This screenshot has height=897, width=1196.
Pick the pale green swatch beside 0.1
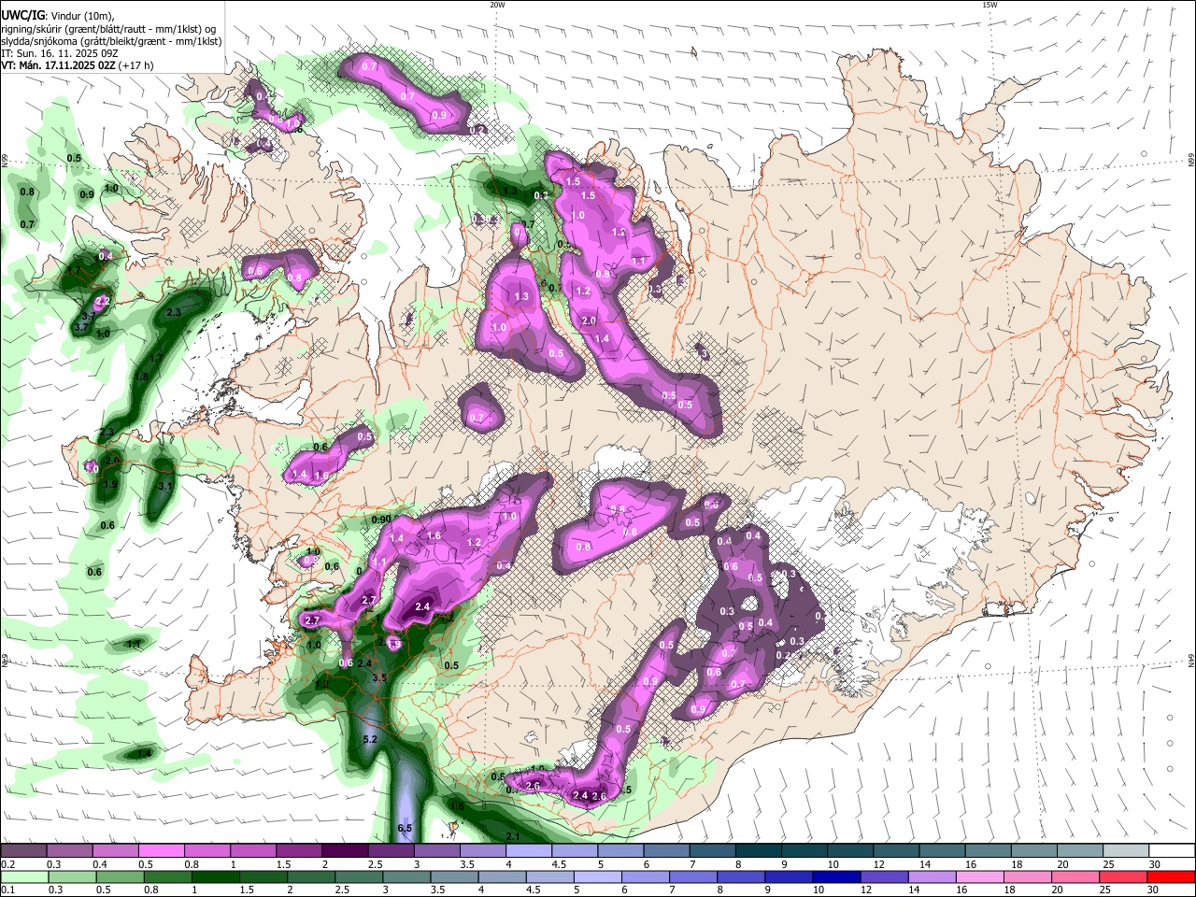coord(23,876)
